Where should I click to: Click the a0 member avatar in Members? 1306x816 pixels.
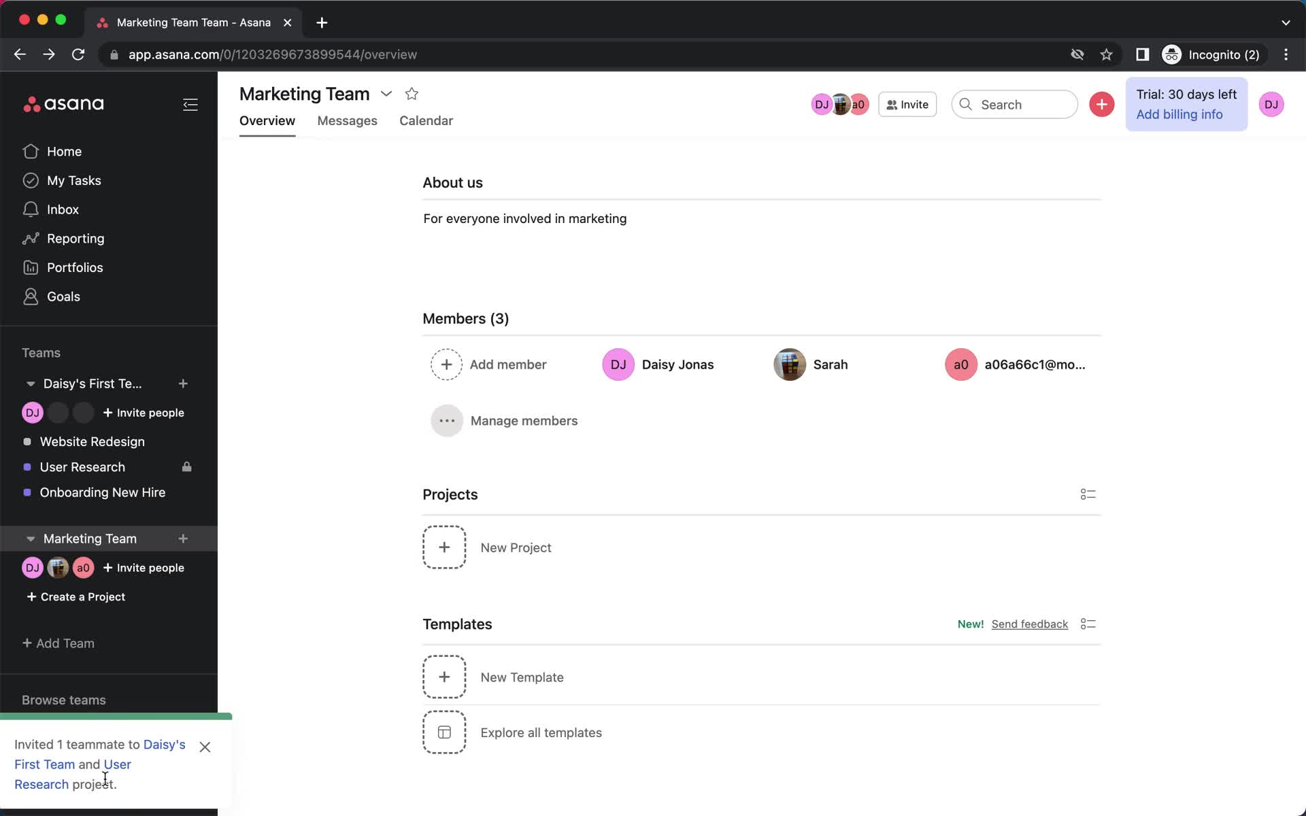coord(960,364)
